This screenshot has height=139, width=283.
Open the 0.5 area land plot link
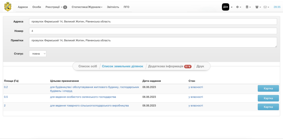coord(6,97)
